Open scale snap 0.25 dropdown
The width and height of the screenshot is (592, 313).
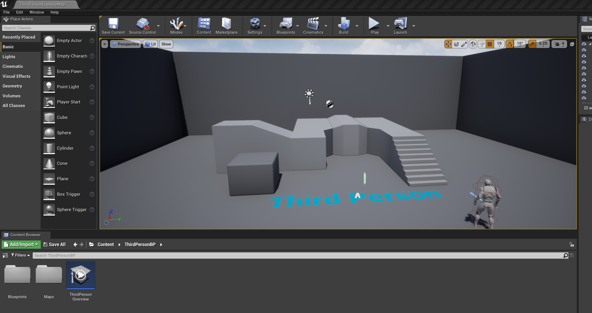pyautogui.click(x=543, y=44)
